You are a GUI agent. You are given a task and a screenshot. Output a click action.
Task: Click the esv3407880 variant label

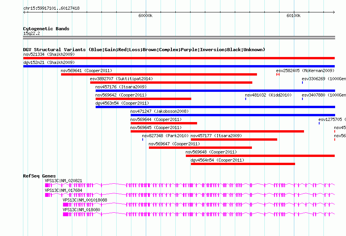point(324,95)
